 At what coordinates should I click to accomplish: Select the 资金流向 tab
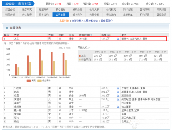click(111, 15)
